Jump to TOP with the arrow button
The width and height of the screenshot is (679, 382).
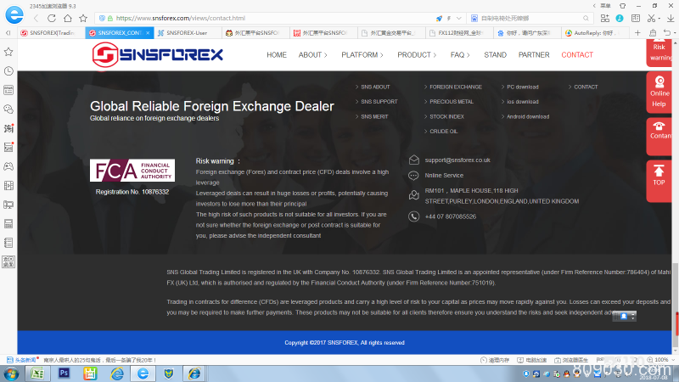coord(659,180)
